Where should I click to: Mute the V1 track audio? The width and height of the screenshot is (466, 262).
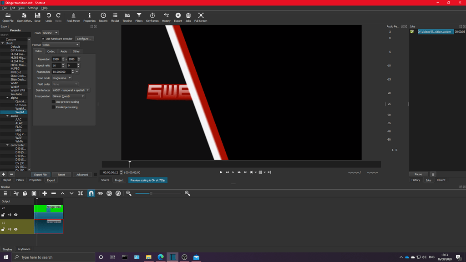tap(10, 229)
